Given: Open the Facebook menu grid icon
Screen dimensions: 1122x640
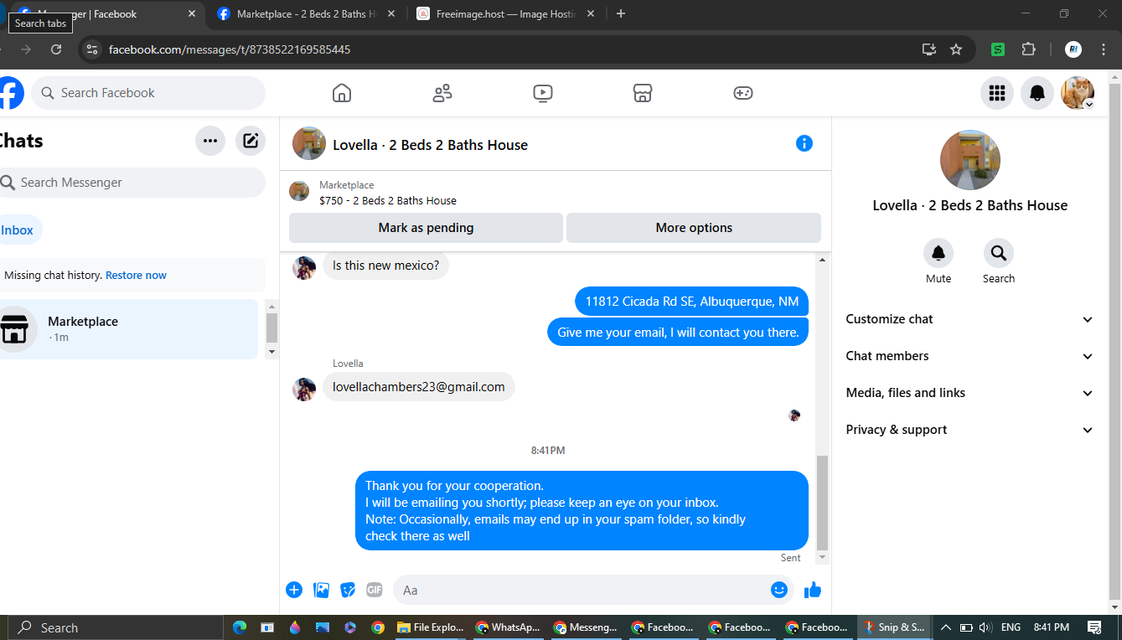Looking at the screenshot, I should [997, 93].
